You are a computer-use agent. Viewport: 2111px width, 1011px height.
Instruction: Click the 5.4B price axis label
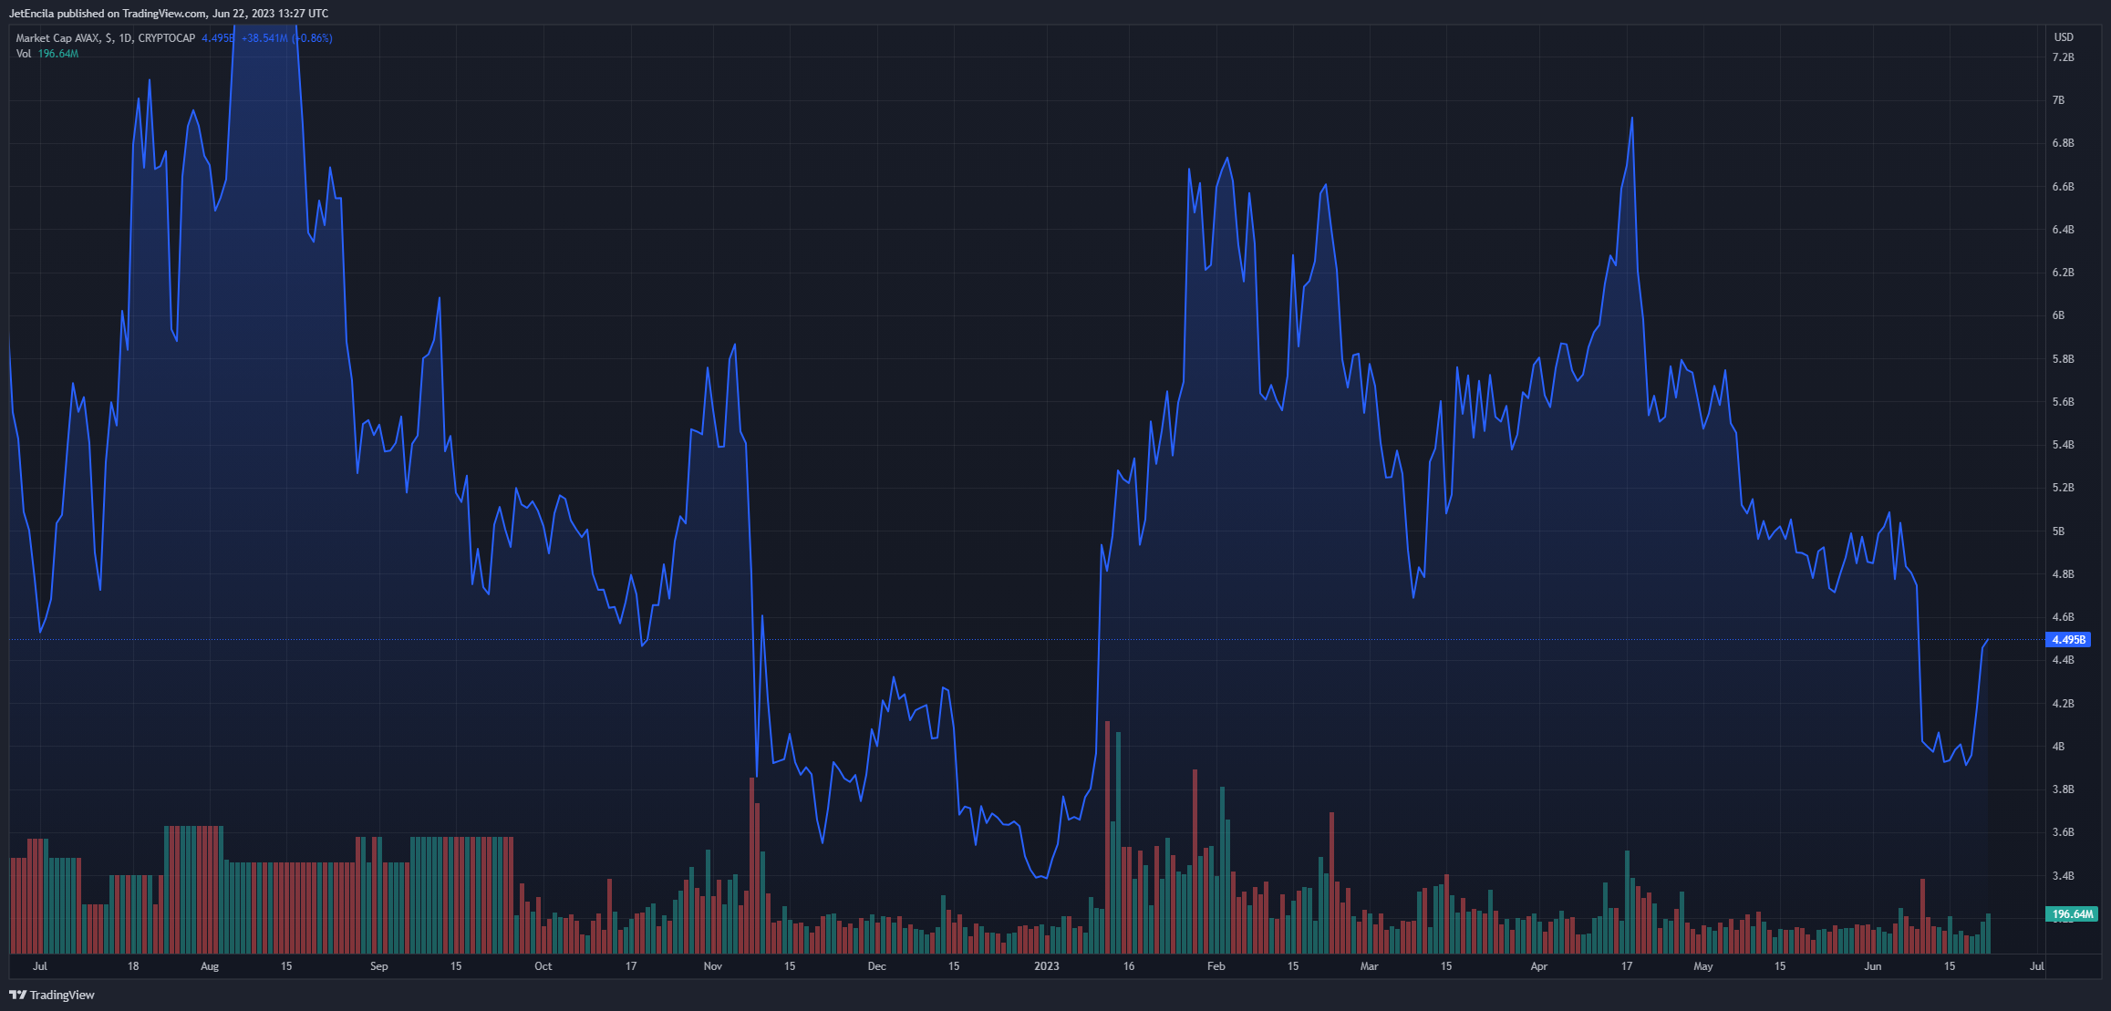point(2063,445)
